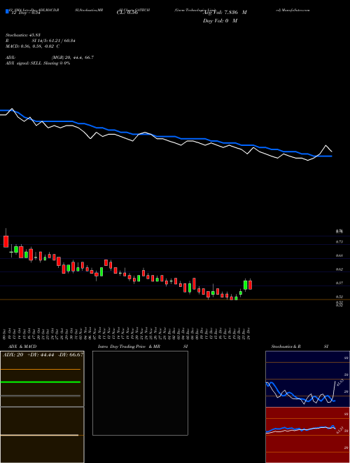The width and height of the screenshot is (350, 463).
Task: Click the peak of the white price line near right end
Action: pos(325,146)
